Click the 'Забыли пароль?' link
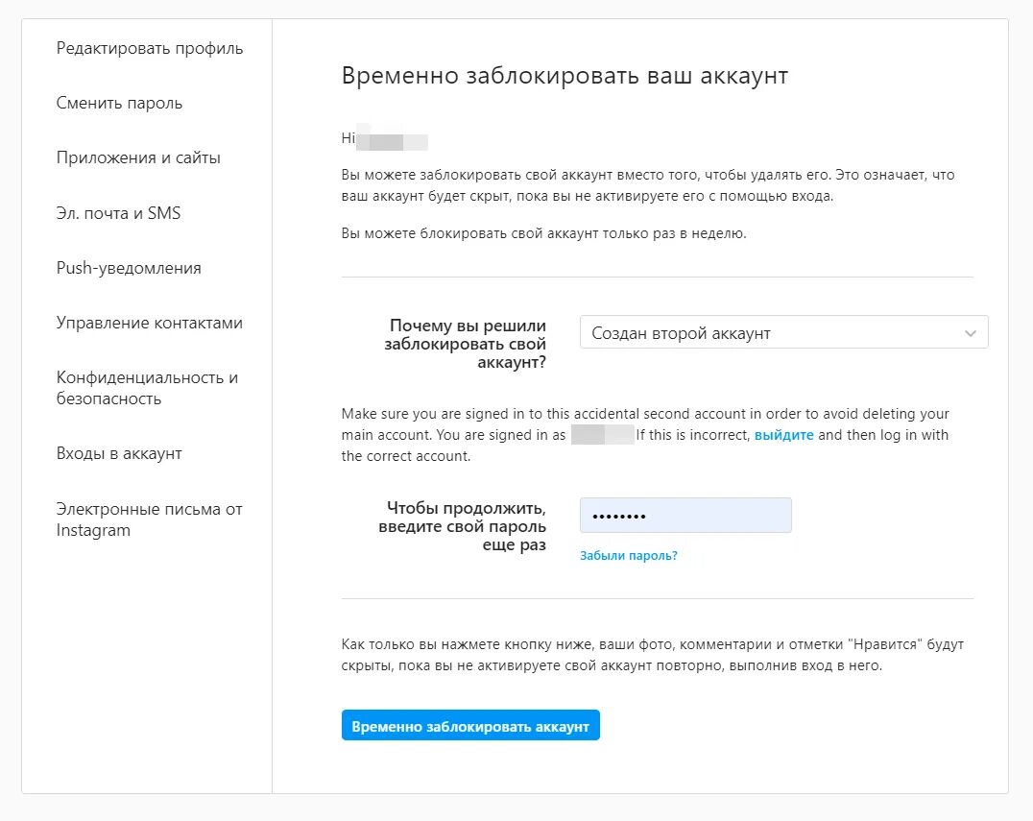 pos(628,555)
